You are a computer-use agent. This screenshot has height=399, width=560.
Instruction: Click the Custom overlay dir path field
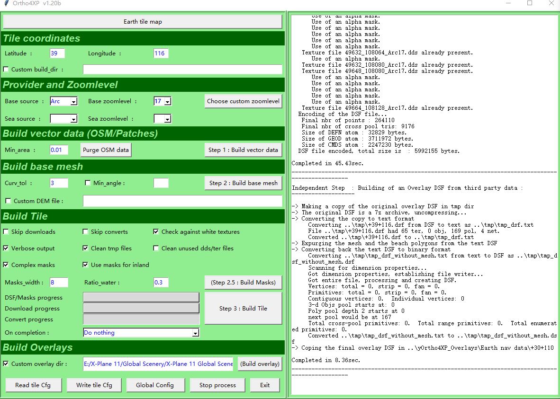tap(158, 364)
